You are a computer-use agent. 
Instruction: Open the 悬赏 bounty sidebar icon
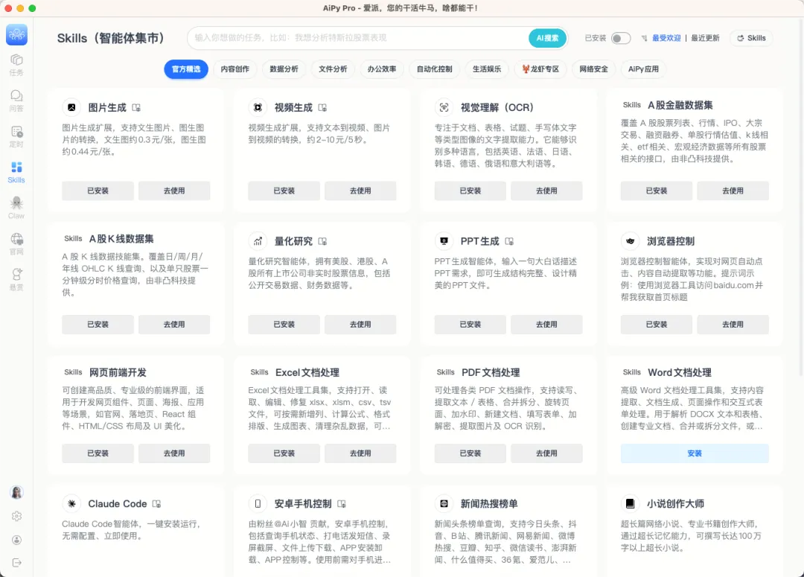coord(16,279)
